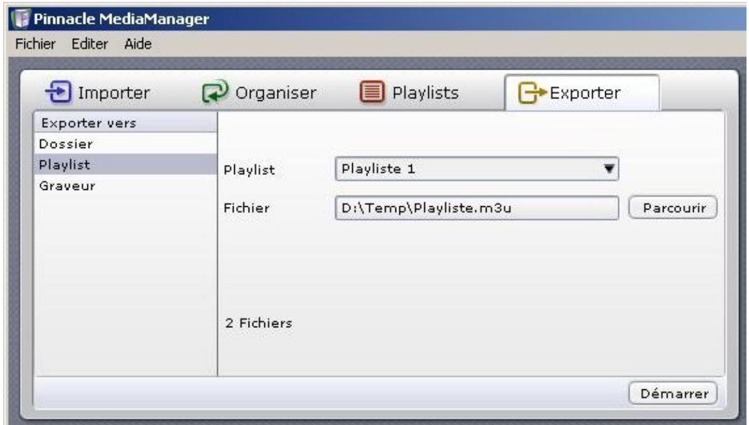
Task: Click the green Organiser arrows icon
Action: [215, 91]
